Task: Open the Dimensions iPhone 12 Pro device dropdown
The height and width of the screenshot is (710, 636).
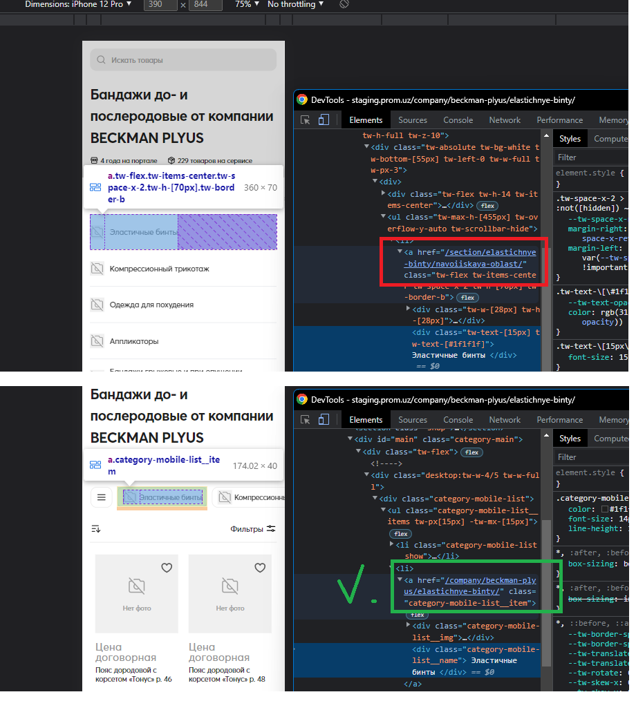Action: [78, 4]
